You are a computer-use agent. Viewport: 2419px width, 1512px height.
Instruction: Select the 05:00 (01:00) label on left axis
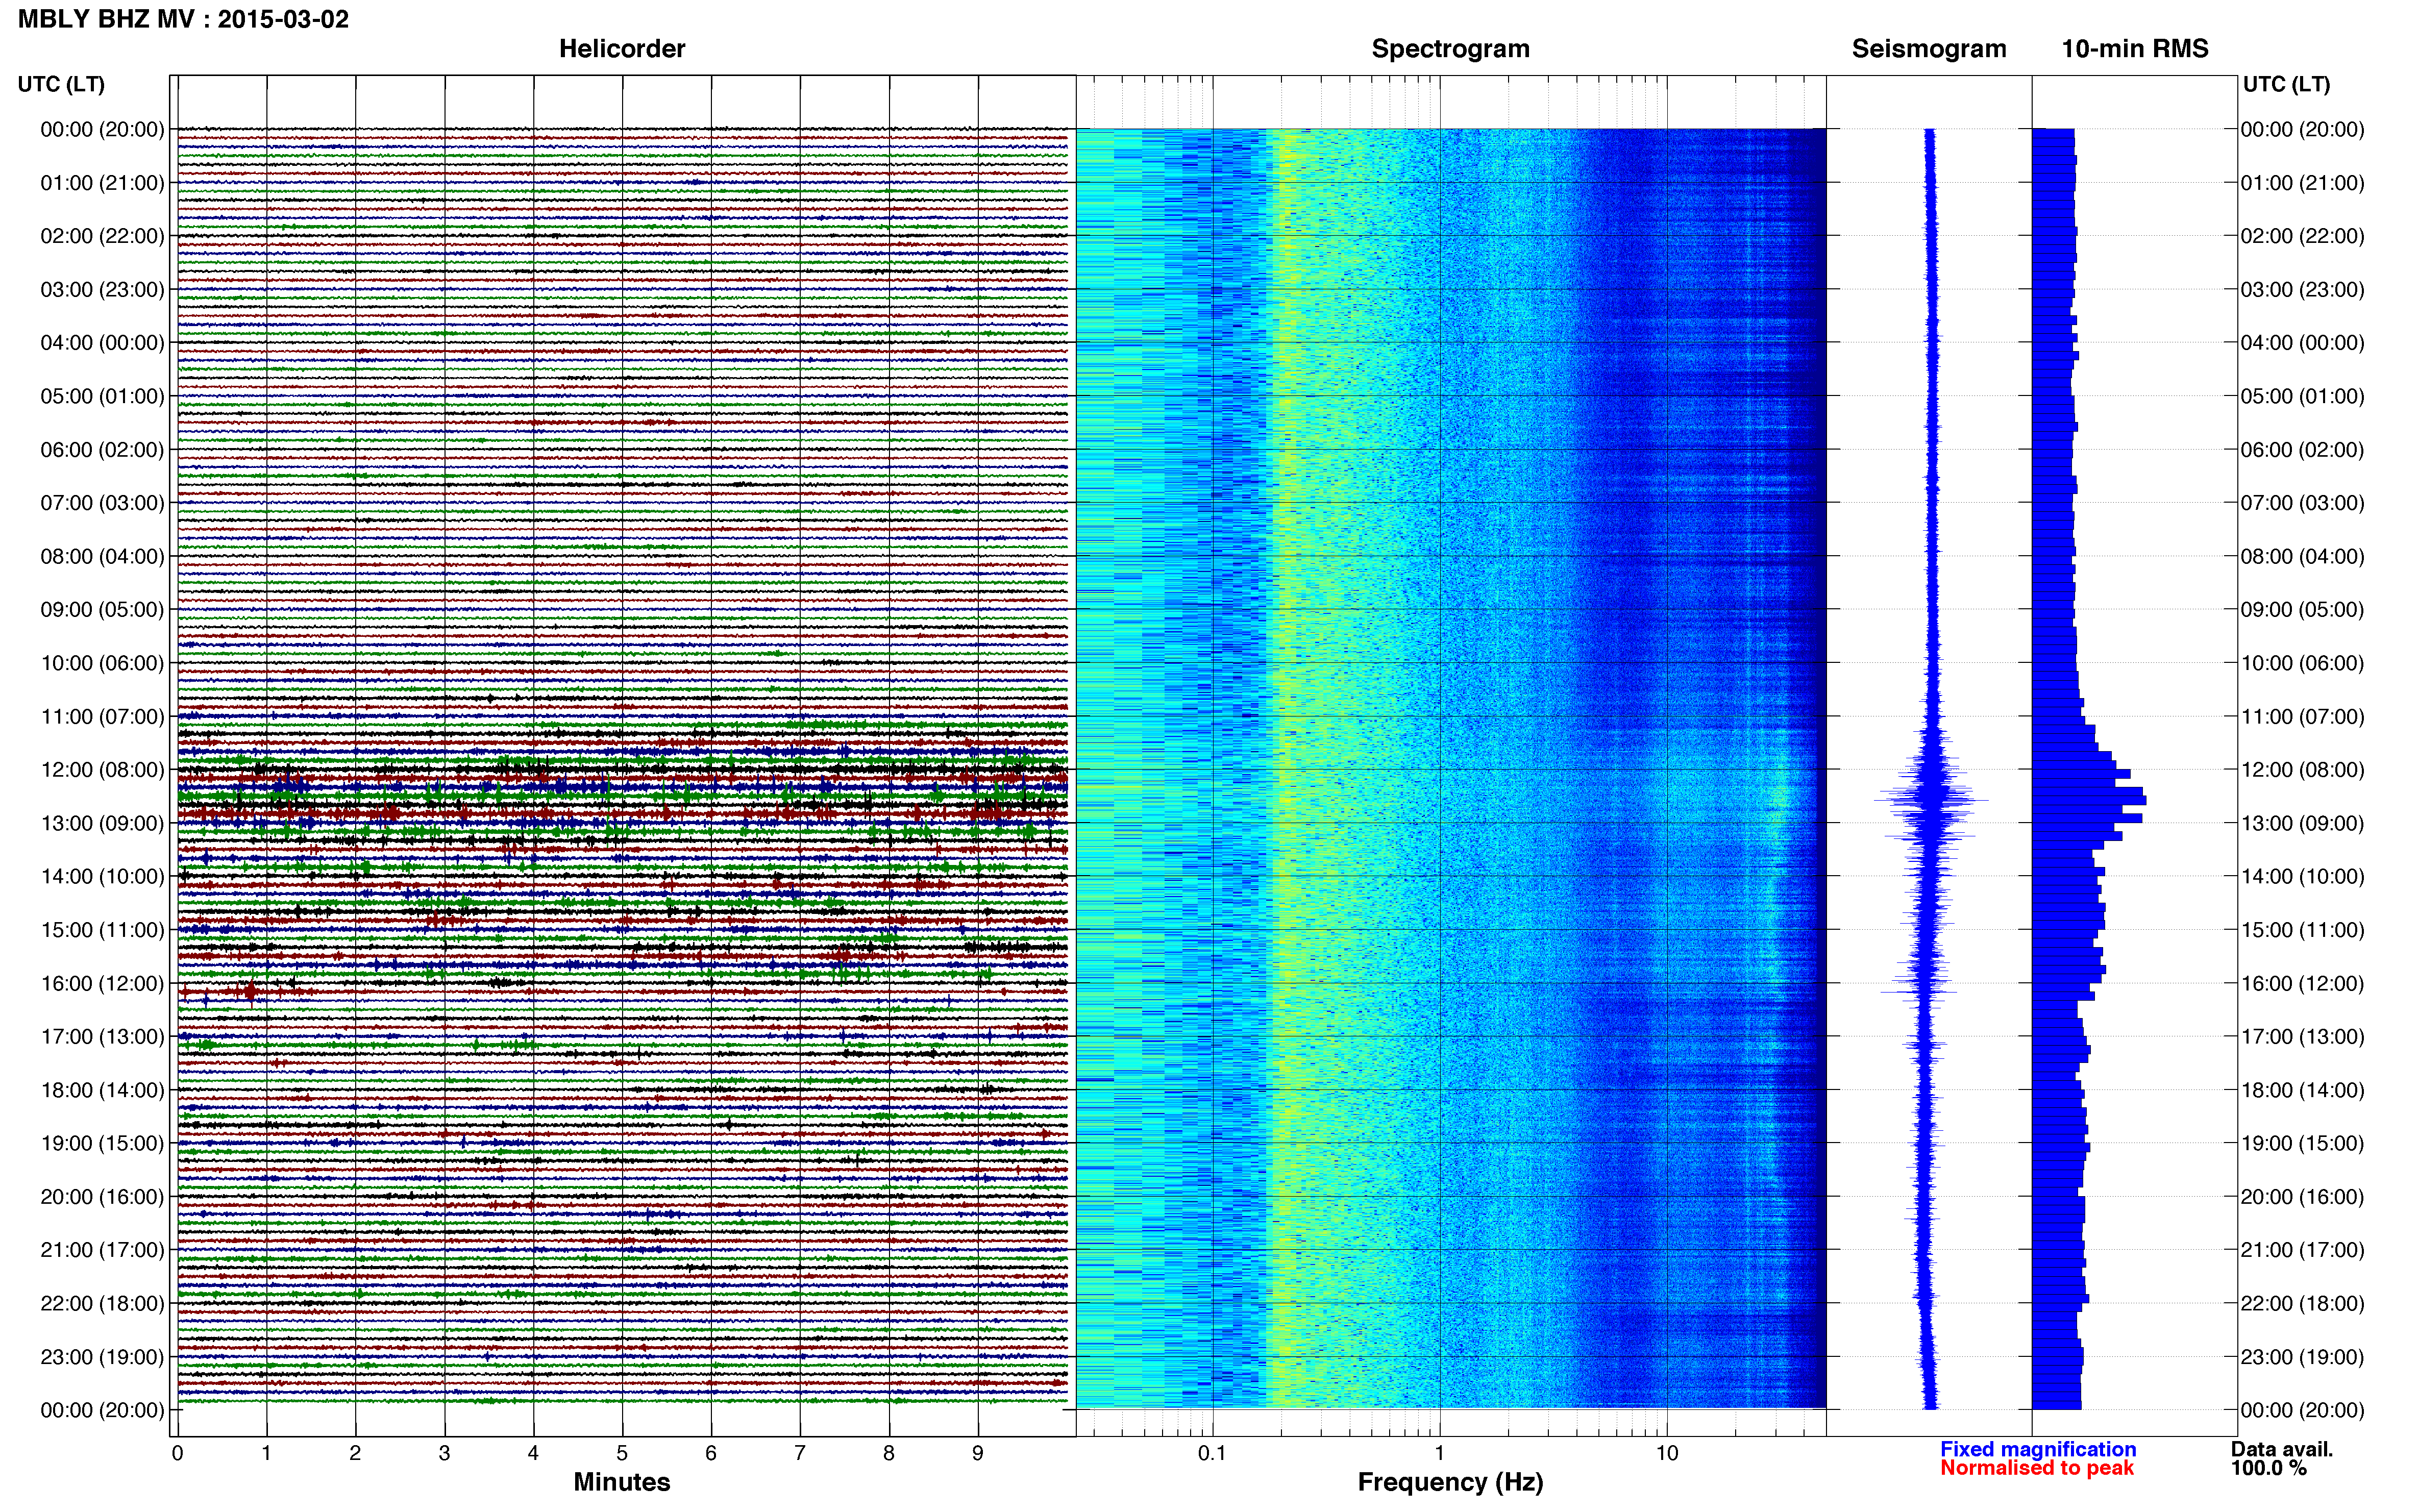click(102, 396)
